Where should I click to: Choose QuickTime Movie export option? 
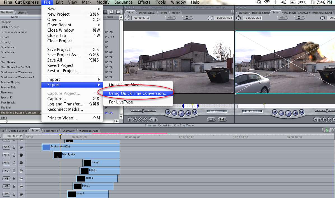click(x=138, y=85)
